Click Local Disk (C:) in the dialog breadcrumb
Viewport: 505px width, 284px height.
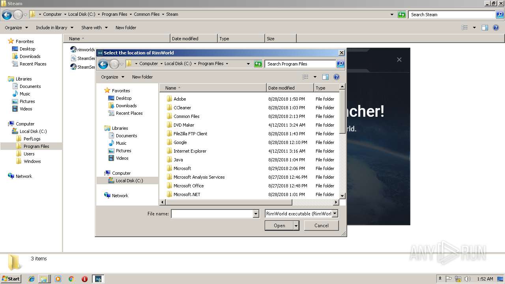[178, 64]
